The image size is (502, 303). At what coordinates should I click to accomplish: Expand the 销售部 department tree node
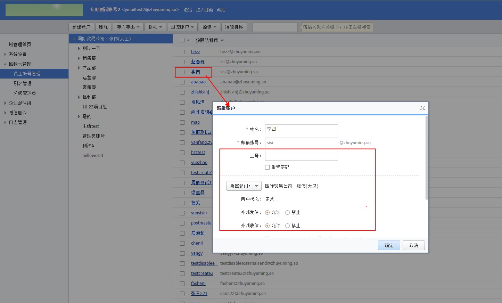pyautogui.click(x=79, y=58)
